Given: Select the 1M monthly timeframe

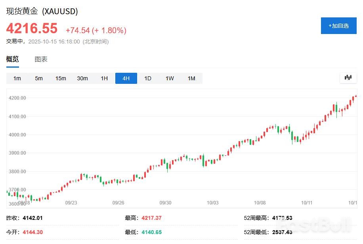Looking at the screenshot, I should coord(191,78).
